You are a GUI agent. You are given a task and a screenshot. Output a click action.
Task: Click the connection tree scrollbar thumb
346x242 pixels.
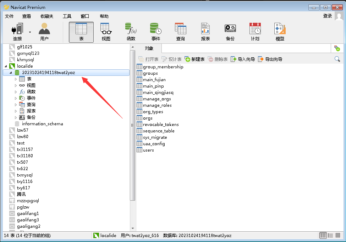click(x=133, y=125)
